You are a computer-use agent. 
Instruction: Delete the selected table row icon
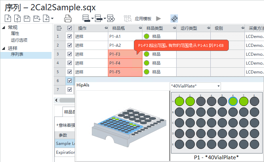(x=111, y=18)
